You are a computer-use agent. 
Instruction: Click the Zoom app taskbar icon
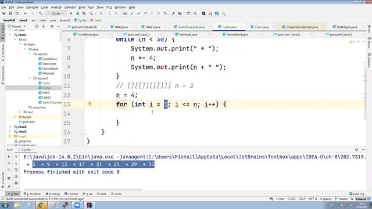pos(77,205)
